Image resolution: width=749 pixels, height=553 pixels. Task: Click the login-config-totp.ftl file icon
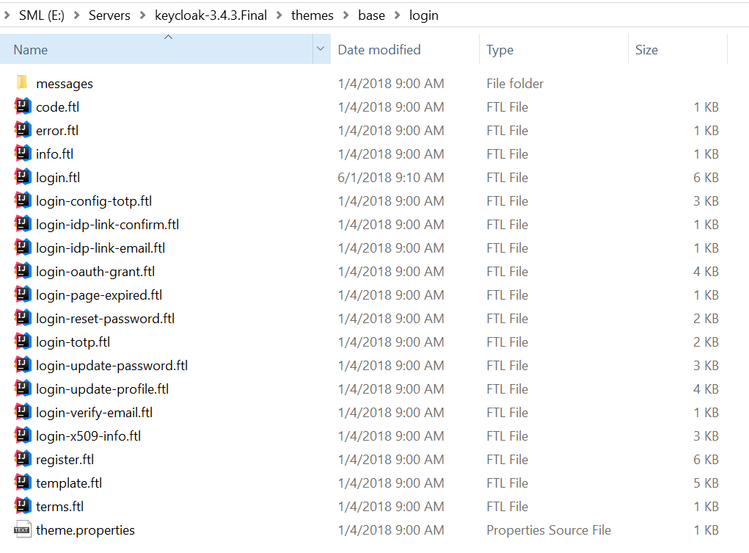23,200
